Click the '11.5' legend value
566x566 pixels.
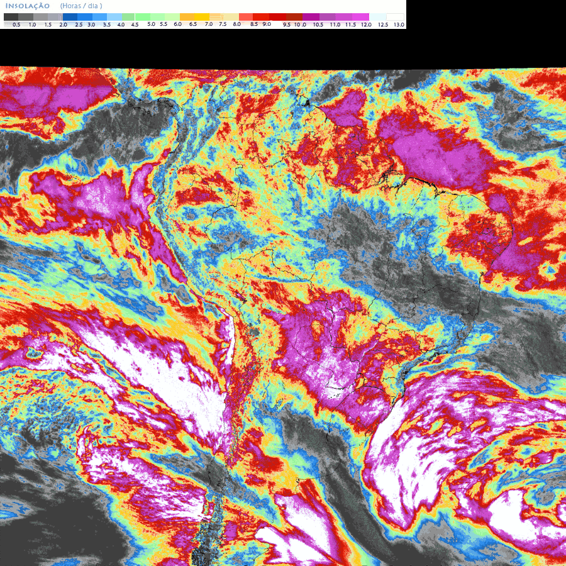click(x=350, y=25)
